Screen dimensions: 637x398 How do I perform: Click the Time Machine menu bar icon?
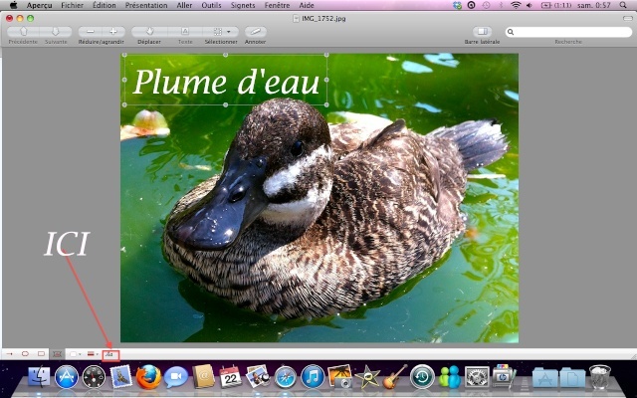487,5
